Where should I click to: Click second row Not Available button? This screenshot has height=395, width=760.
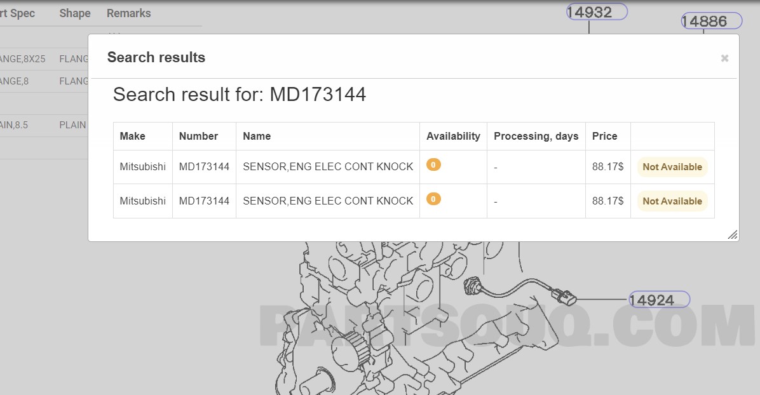(x=672, y=201)
